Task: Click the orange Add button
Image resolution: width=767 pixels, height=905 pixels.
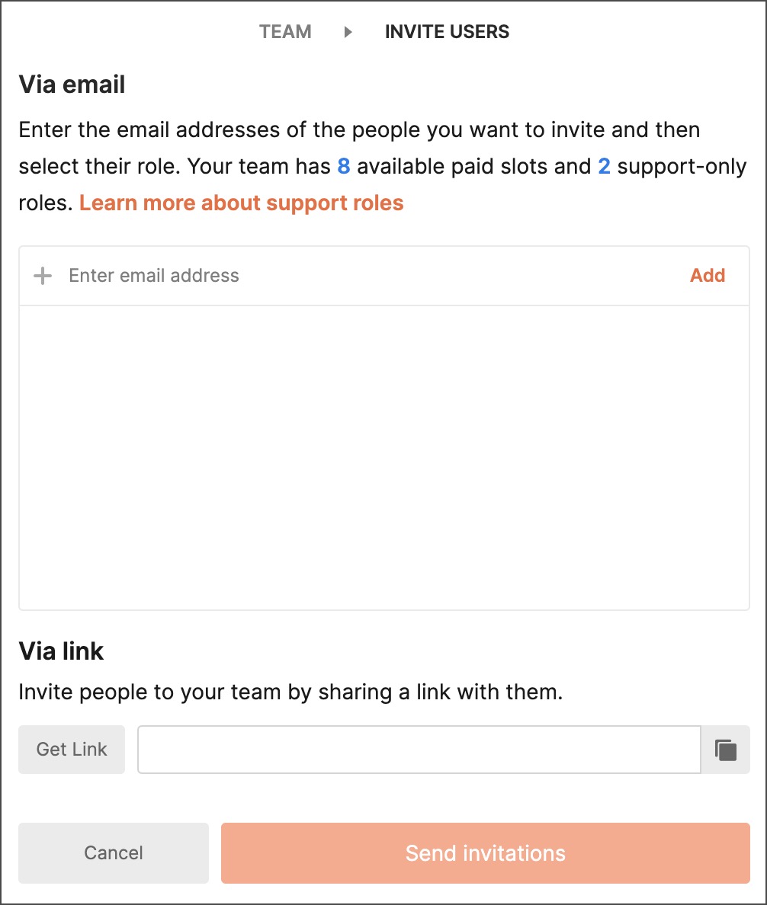Action: tap(708, 276)
